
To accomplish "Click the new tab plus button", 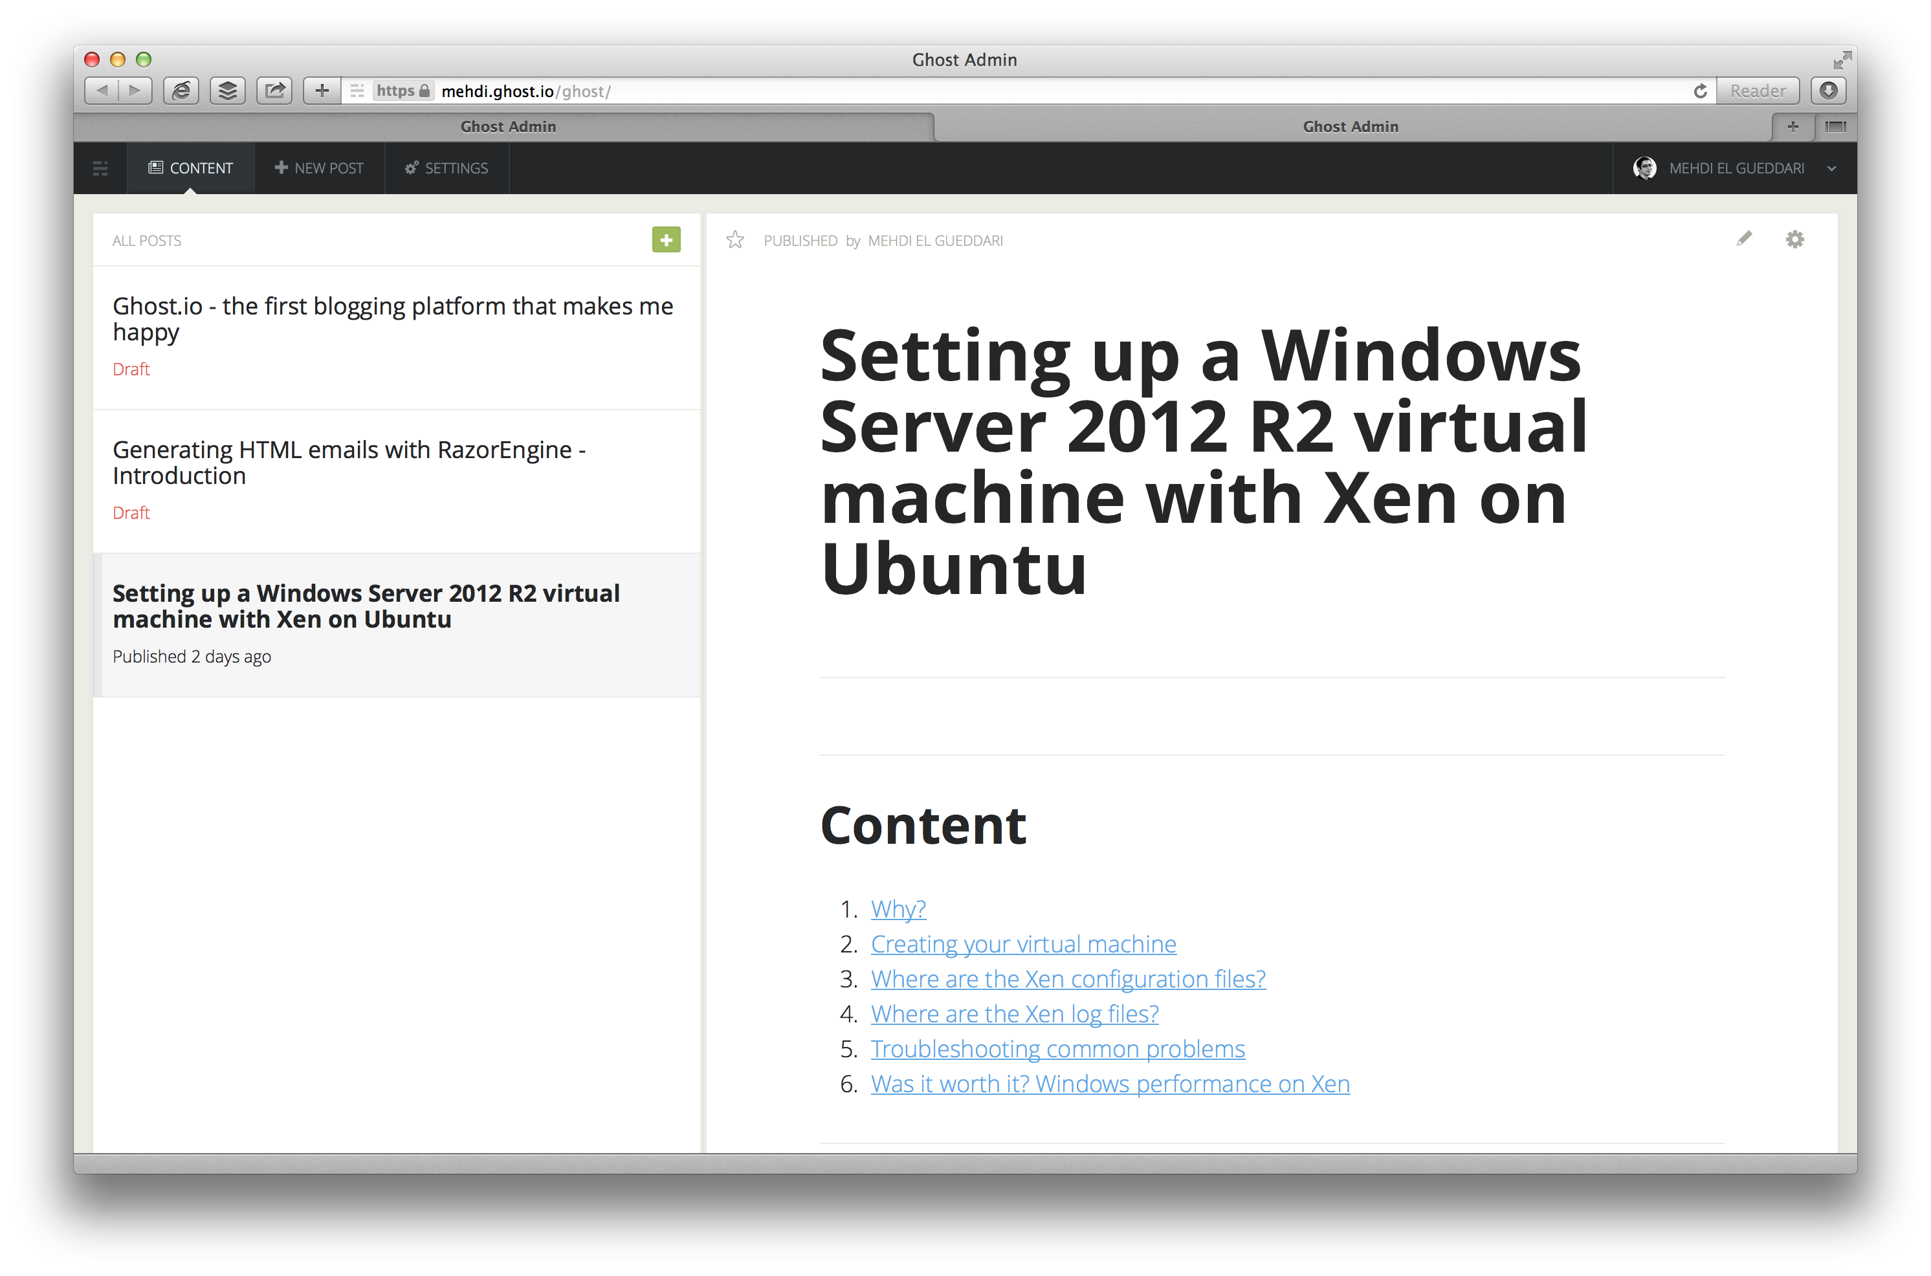I will (x=1793, y=126).
